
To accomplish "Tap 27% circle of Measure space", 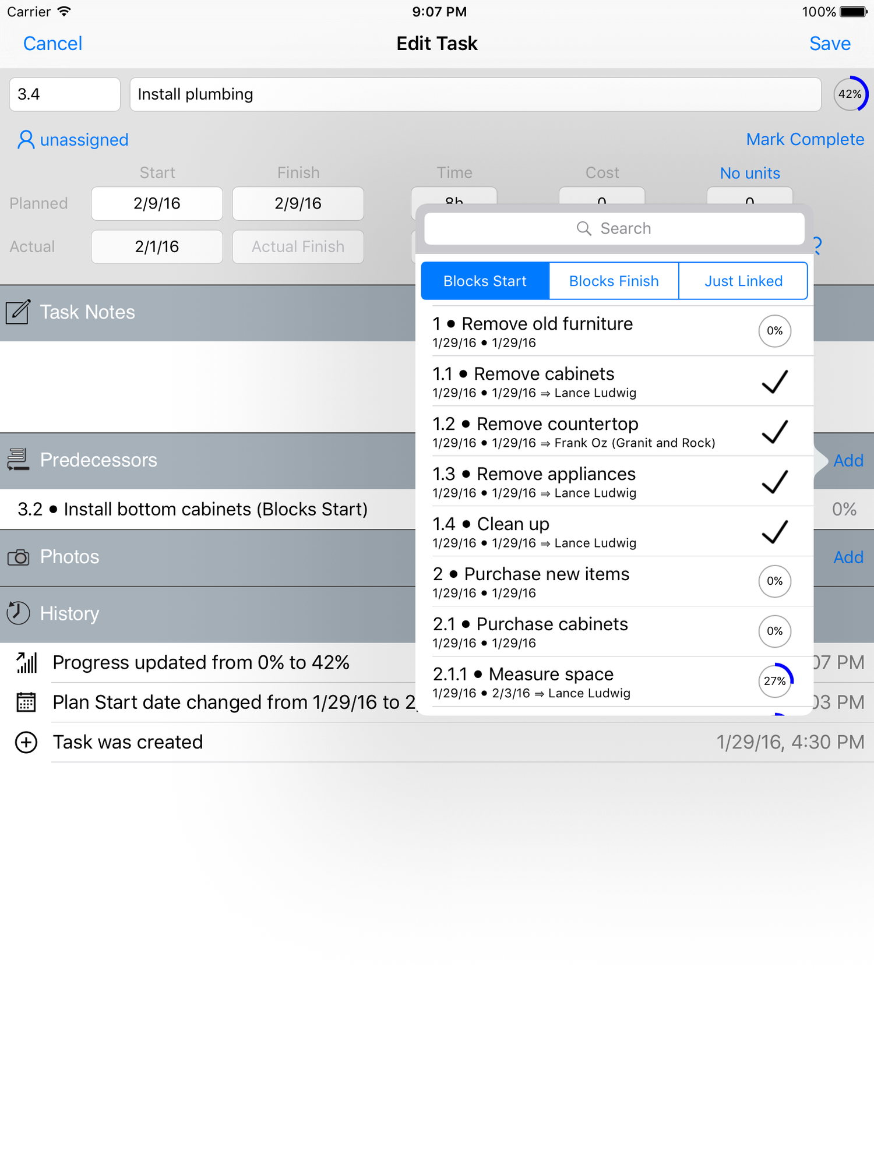I will (776, 681).
